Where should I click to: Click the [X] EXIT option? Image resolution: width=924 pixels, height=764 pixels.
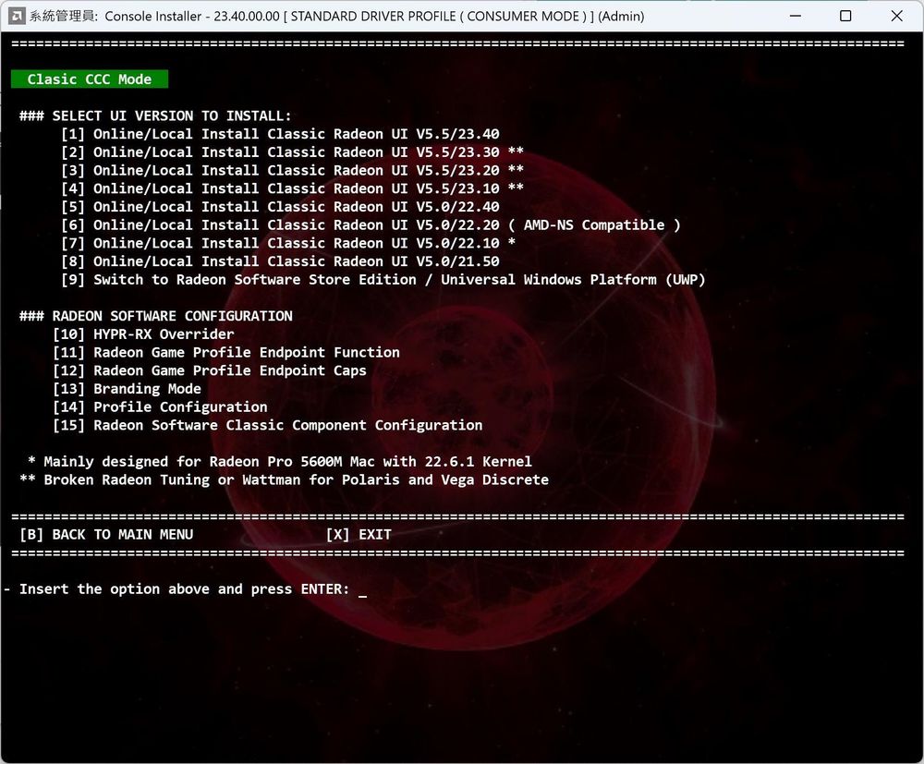tap(359, 534)
